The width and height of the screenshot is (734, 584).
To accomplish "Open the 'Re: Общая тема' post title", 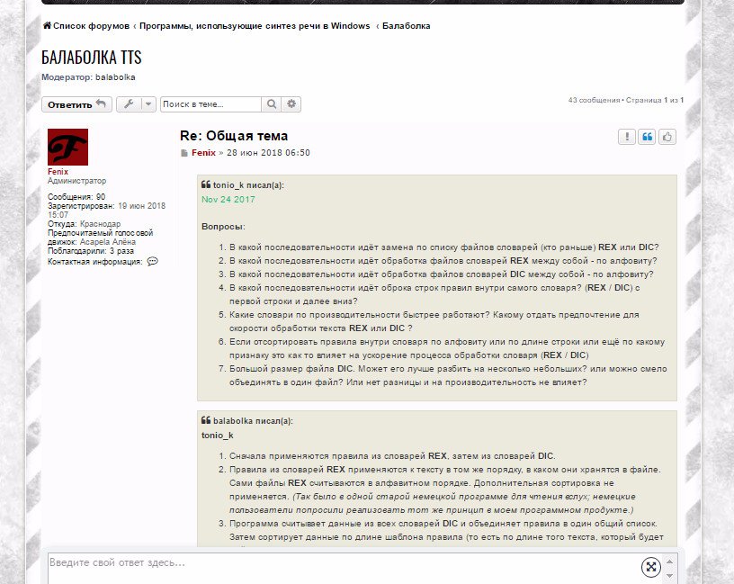I will tap(234, 136).
